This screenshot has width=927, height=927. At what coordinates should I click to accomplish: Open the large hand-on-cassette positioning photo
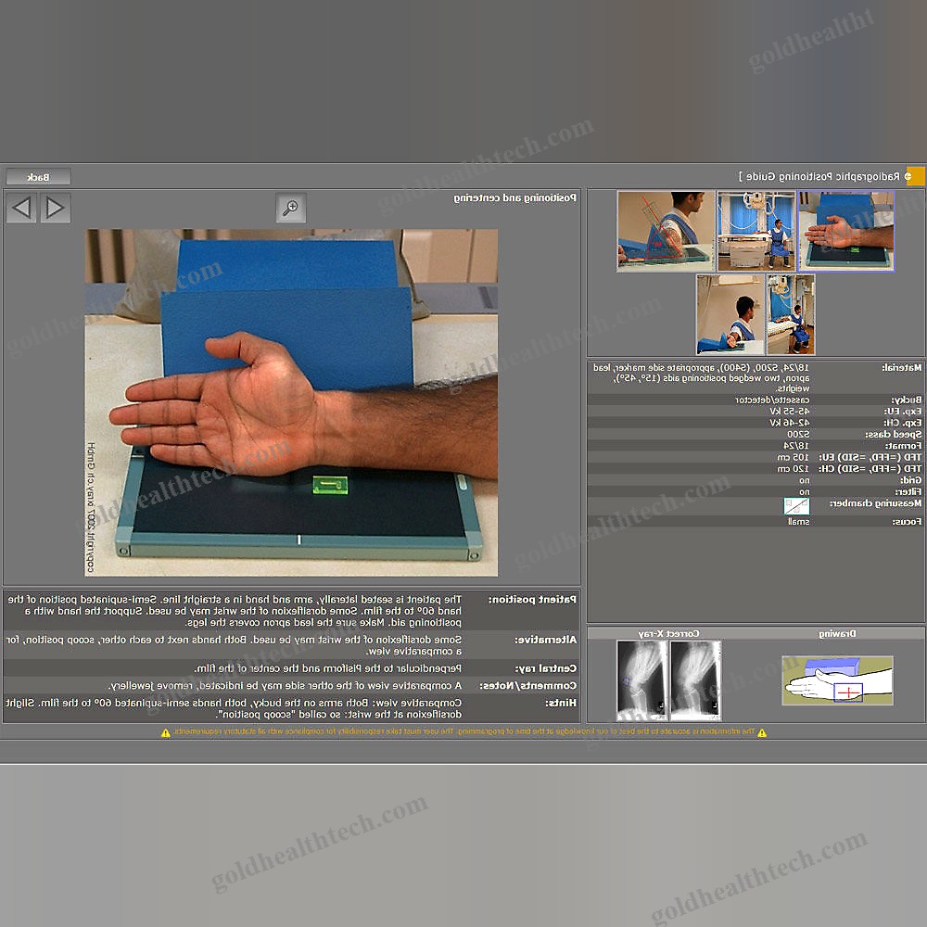(291, 402)
